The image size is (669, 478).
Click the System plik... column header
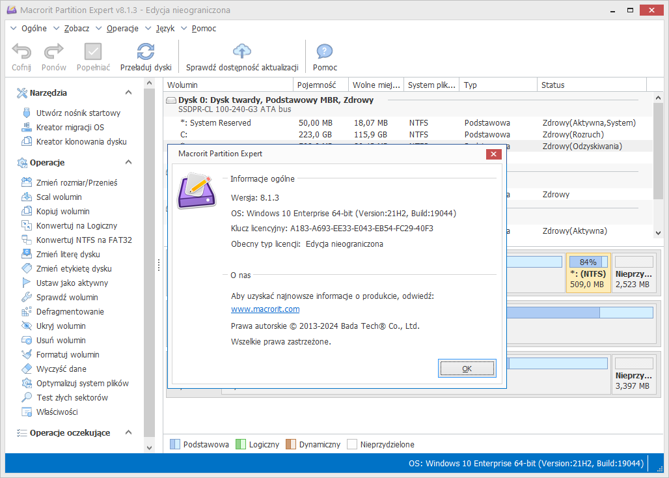[431, 85]
